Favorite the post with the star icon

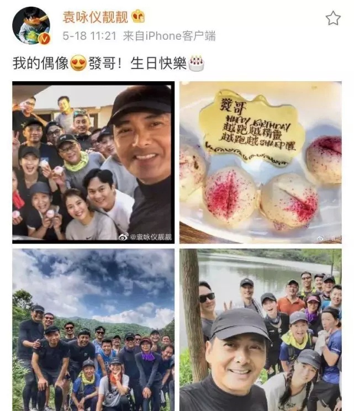[333, 18]
